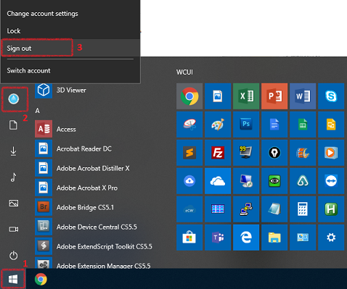
Task: Open the Skype tile
Action: (x=331, y=96)
